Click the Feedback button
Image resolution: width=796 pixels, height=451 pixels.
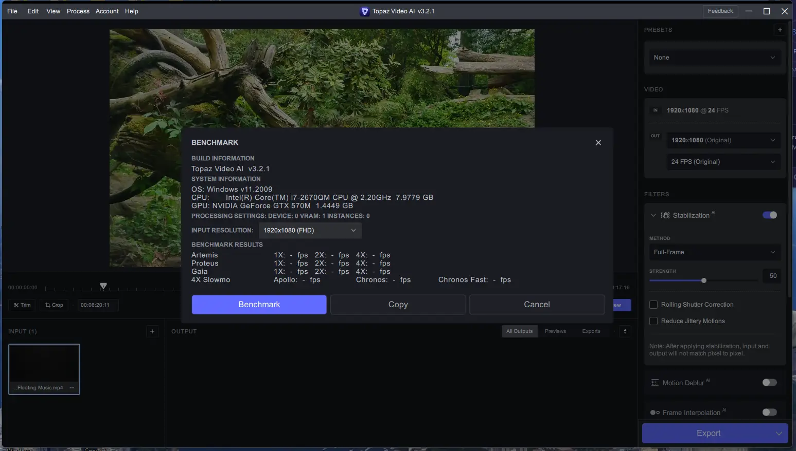pos(720,11)
